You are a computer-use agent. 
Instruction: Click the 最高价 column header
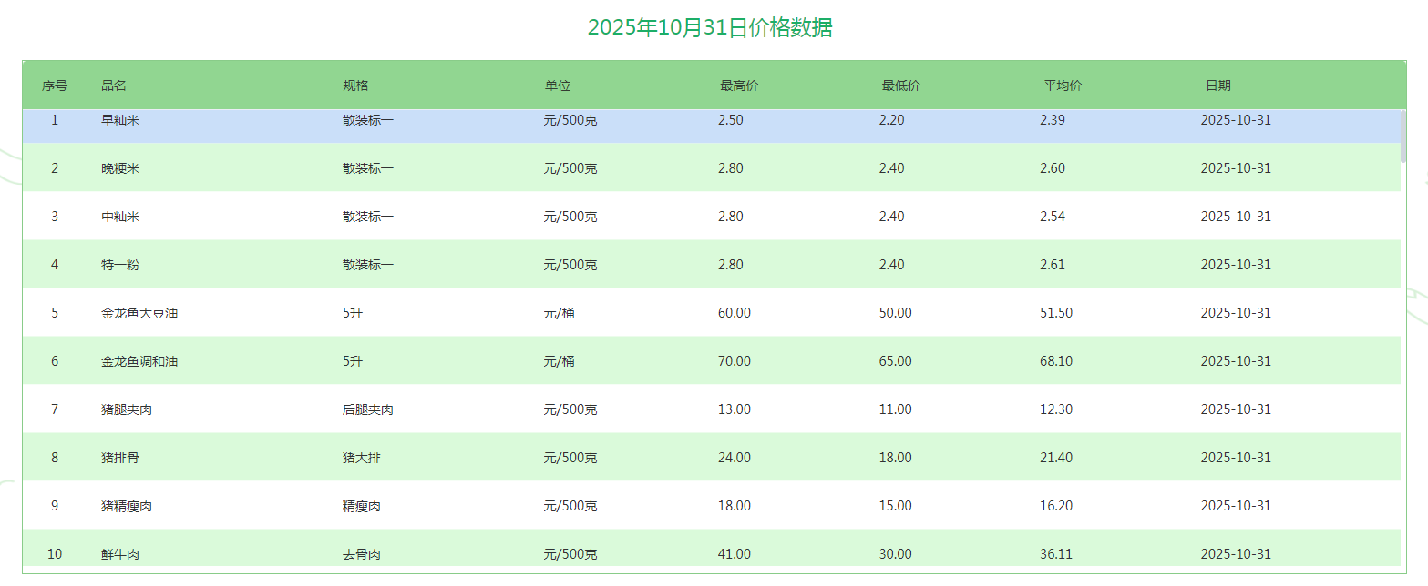[x=739, y=86]
